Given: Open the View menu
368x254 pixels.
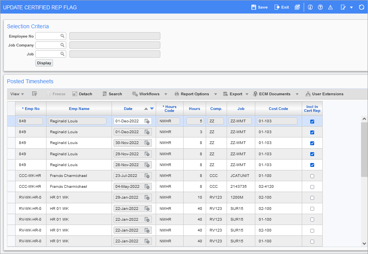Looking at the screenshot, I should (17, 94).
